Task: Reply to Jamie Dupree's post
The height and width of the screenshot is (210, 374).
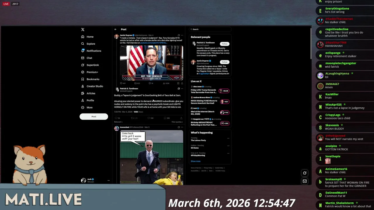Action: (123, 83)
